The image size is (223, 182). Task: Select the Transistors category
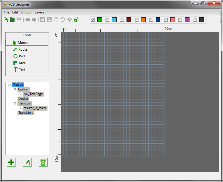coord(26,113)
